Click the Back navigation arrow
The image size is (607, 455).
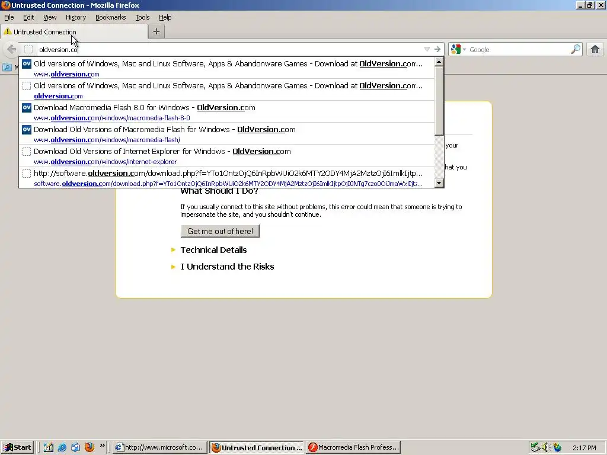(12, 49)
